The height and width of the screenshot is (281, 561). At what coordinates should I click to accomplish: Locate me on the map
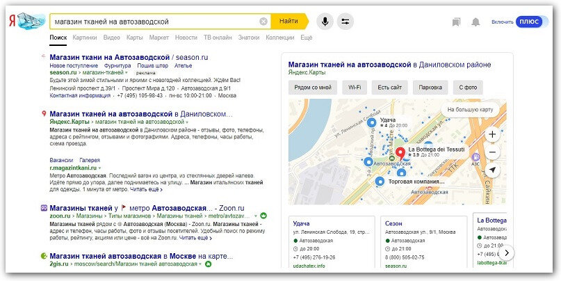493,170
